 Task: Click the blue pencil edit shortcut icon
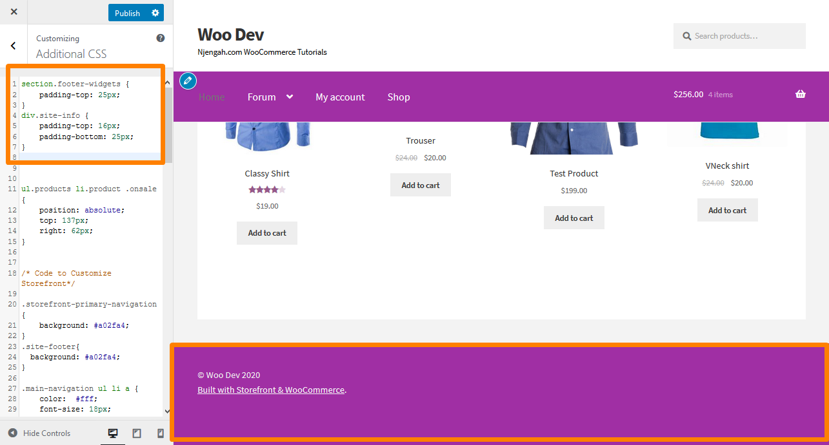tap(188, 80)
